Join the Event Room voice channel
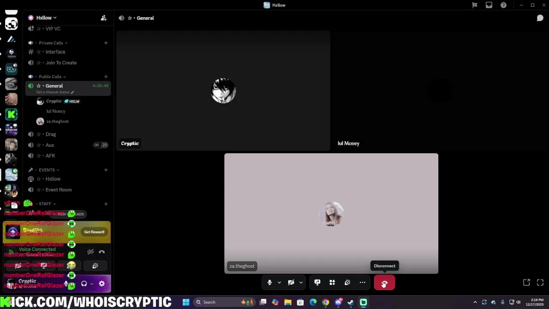The width and height of the screenshot is (549, 309). 58,190
